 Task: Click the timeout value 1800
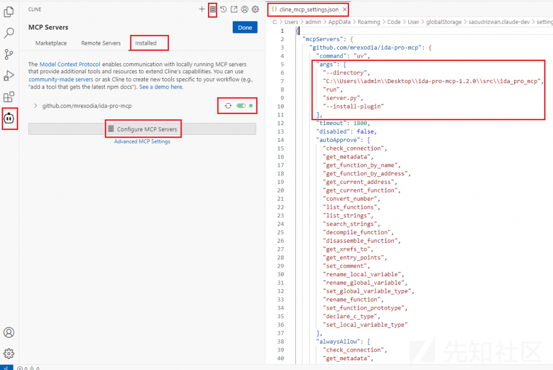coord(360,123)
